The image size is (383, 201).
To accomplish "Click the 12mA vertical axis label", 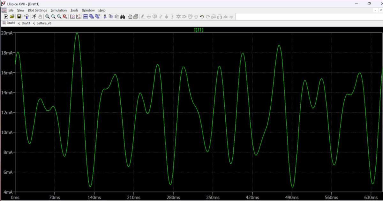I will [x=6, y=113].
